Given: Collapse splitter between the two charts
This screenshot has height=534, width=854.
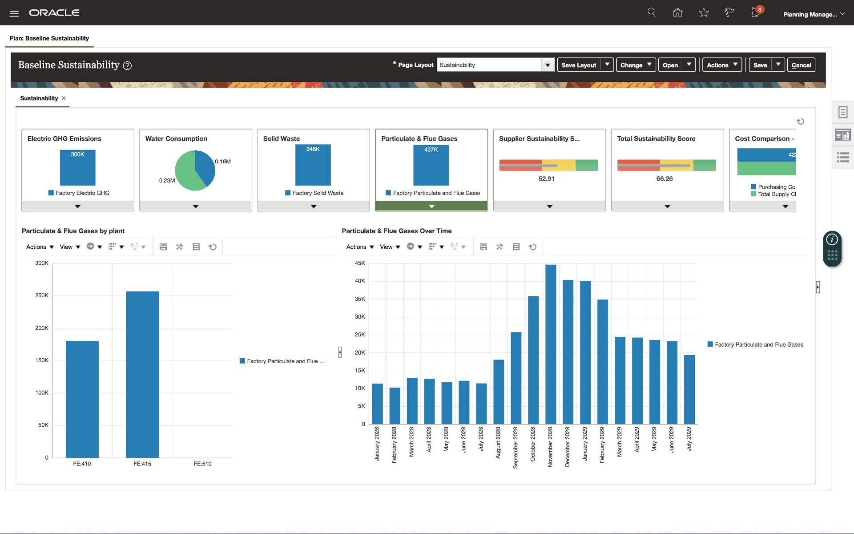Looking at the screenshot, I should [339, 352].
